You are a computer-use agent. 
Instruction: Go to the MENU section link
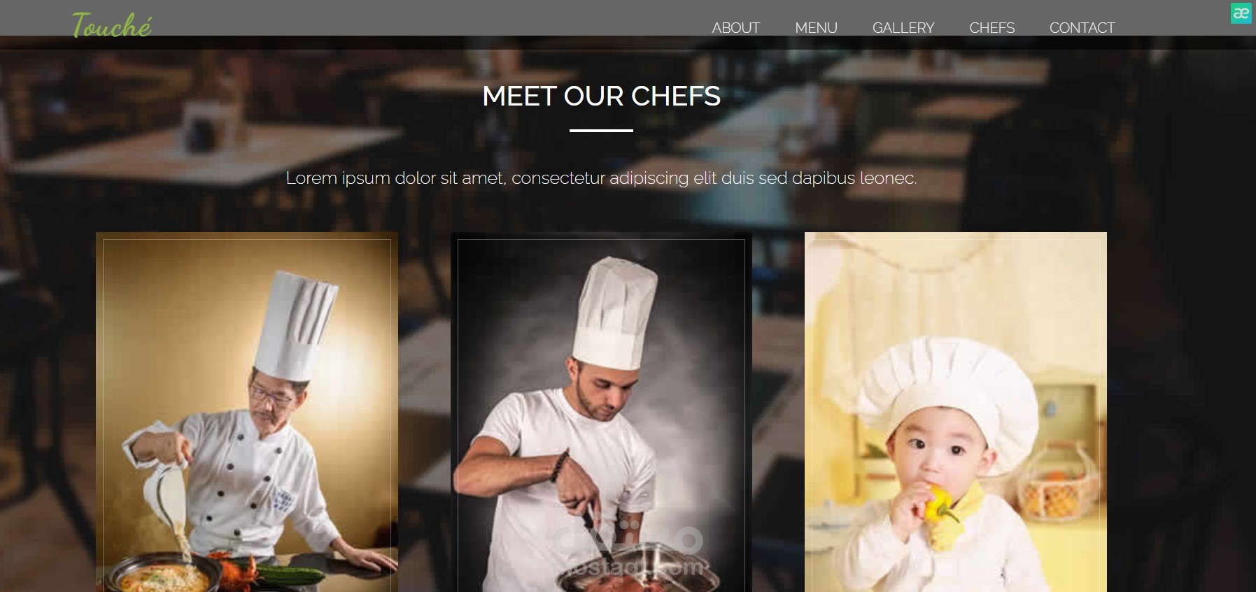[x=816, y=28]
